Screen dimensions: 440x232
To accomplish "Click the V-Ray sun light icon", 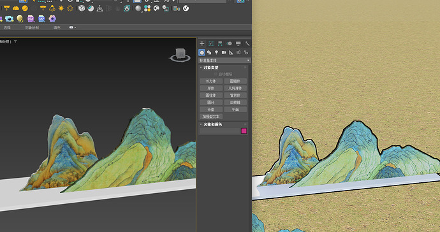I will click(61, 8).
